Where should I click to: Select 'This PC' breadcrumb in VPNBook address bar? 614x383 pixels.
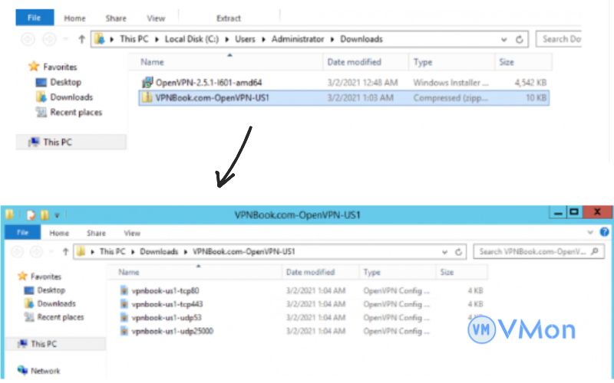point(112,252)
